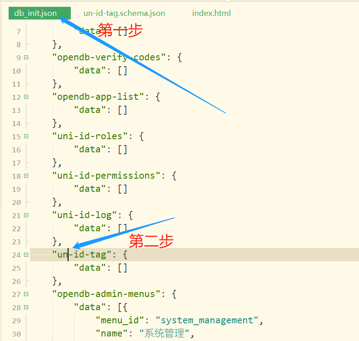
Task: Collapse the uni-id-log block at line 21
Action: (26, 215)
